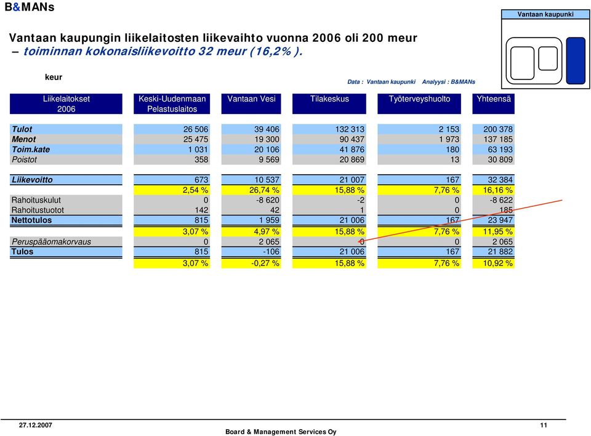Select the Menot value '1 973'
Viewport: 591px width, 436px height.
click(x=449, y=139)
